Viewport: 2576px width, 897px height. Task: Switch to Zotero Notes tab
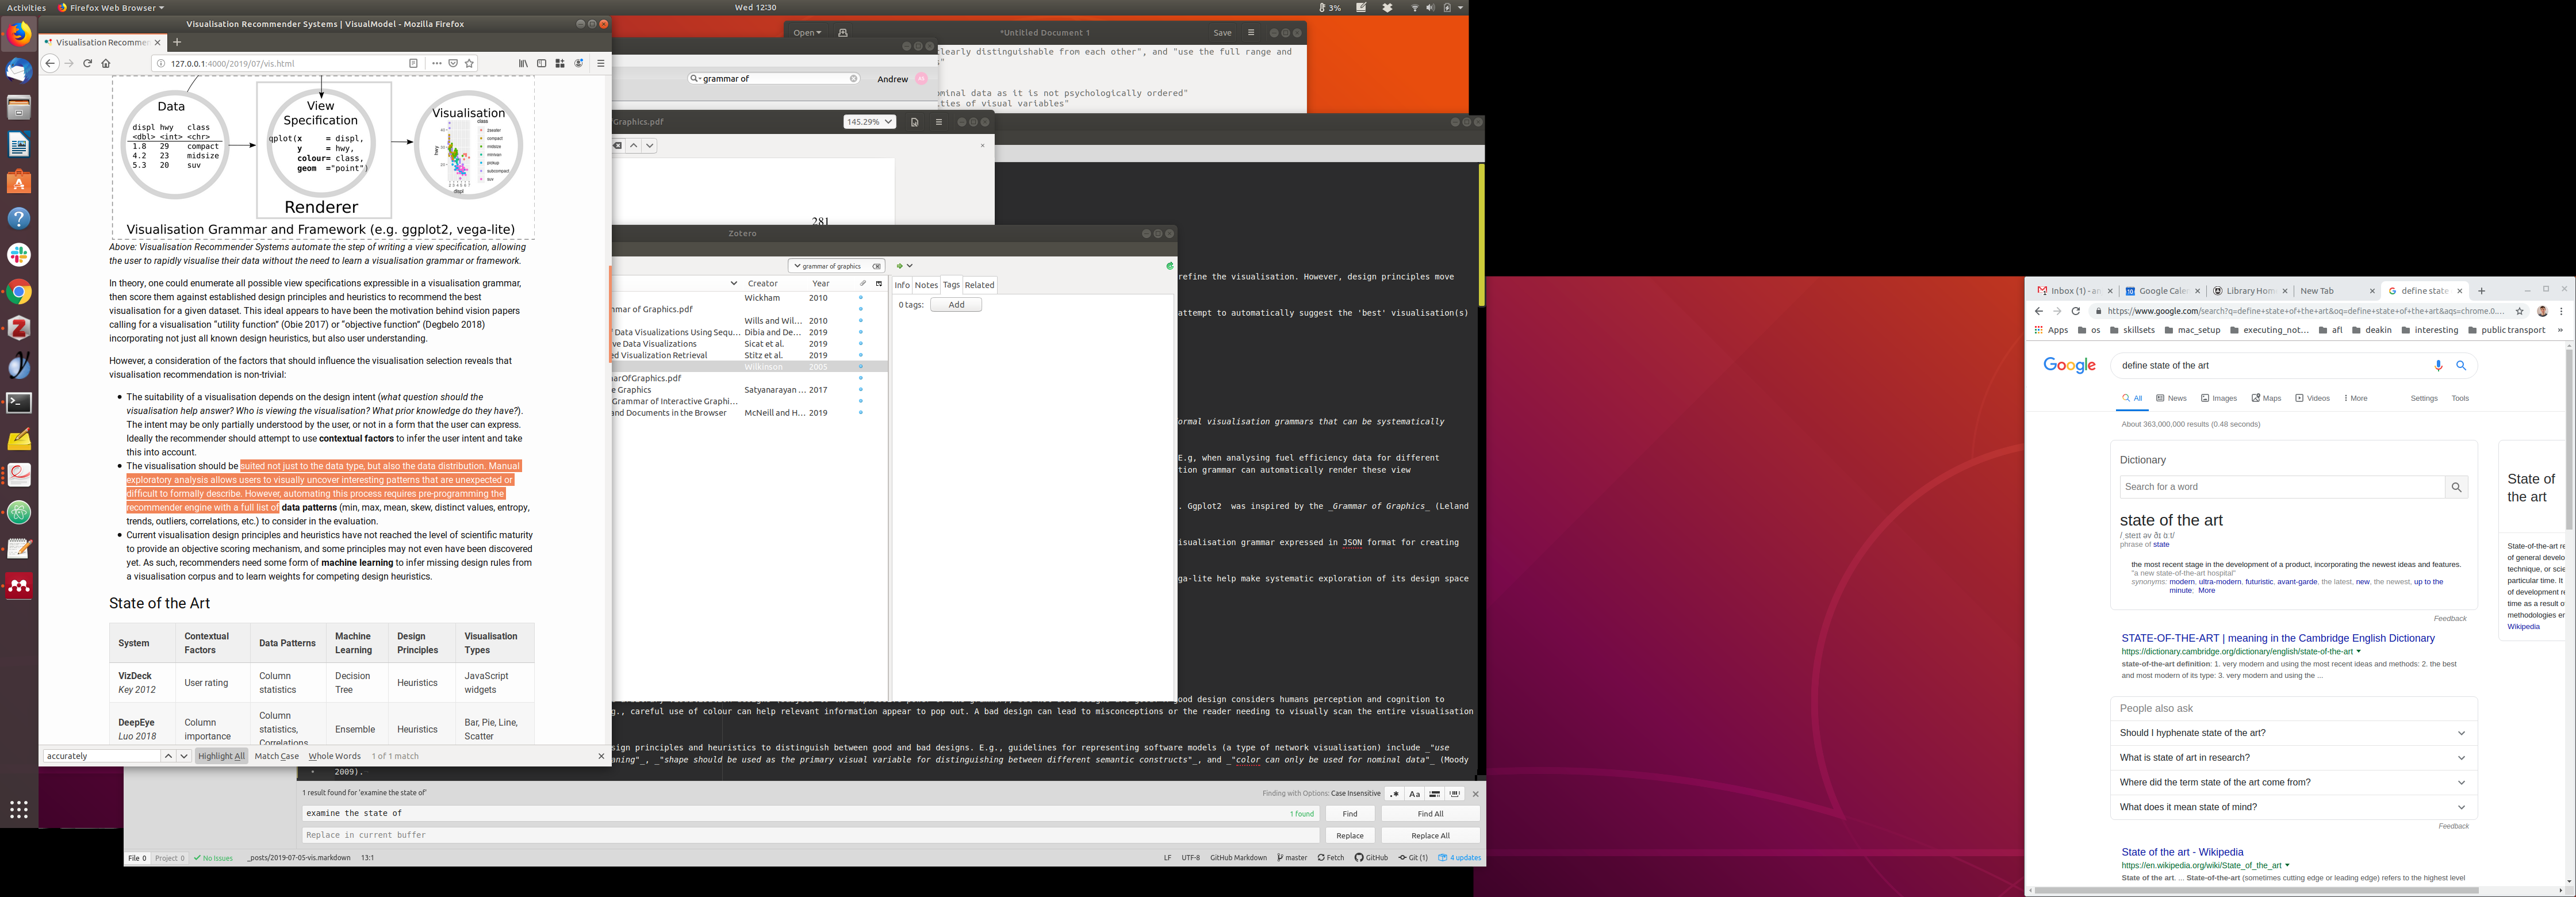coord(926,285)
